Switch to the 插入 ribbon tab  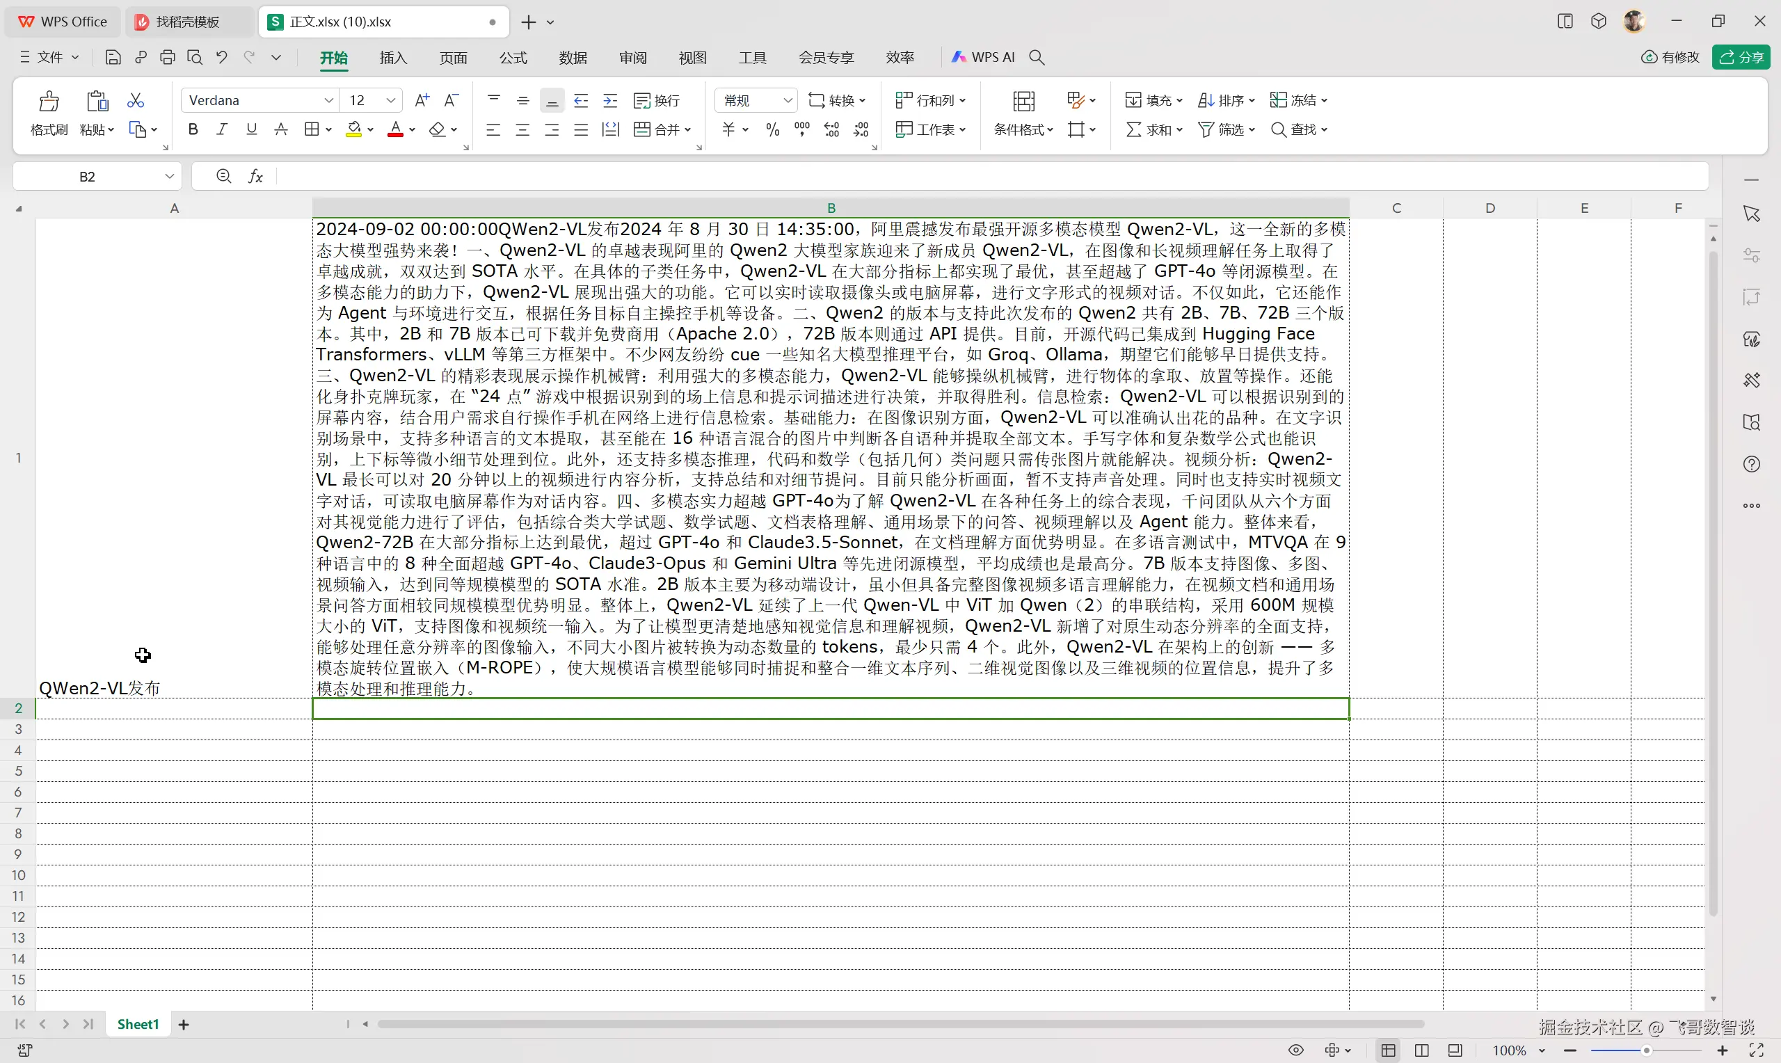tap(393, 58)
